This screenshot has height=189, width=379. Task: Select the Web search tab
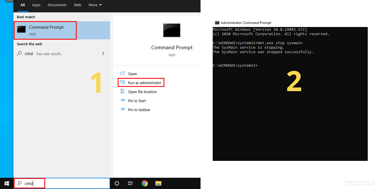click(78, 5)
